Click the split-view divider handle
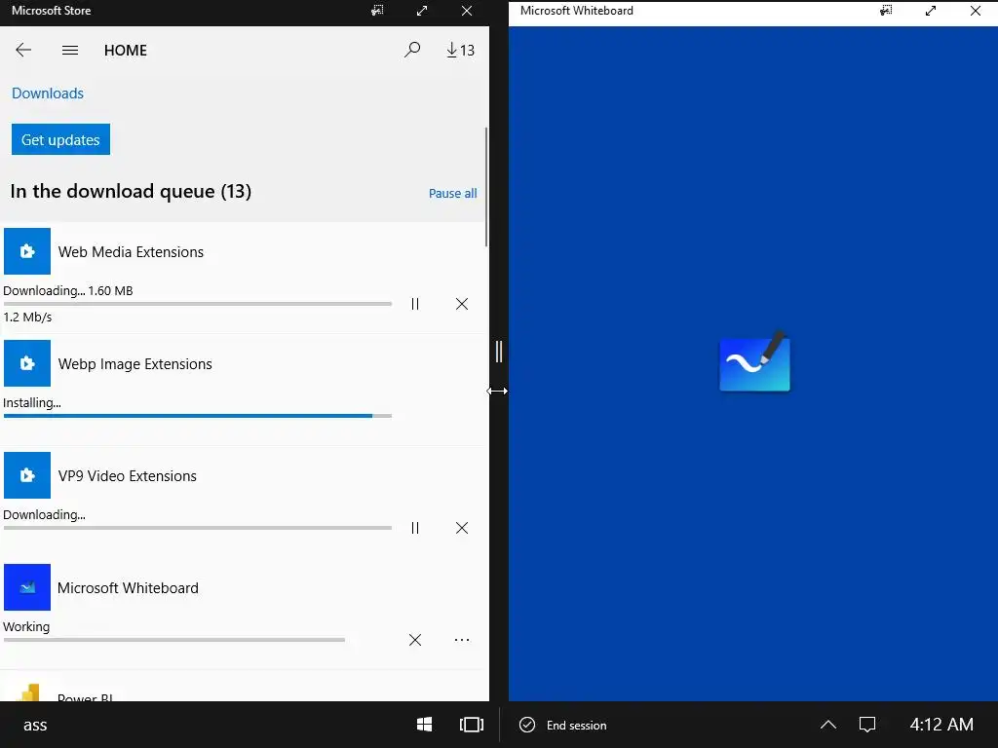This screenshot has width=998, height=748. [499, 351]
